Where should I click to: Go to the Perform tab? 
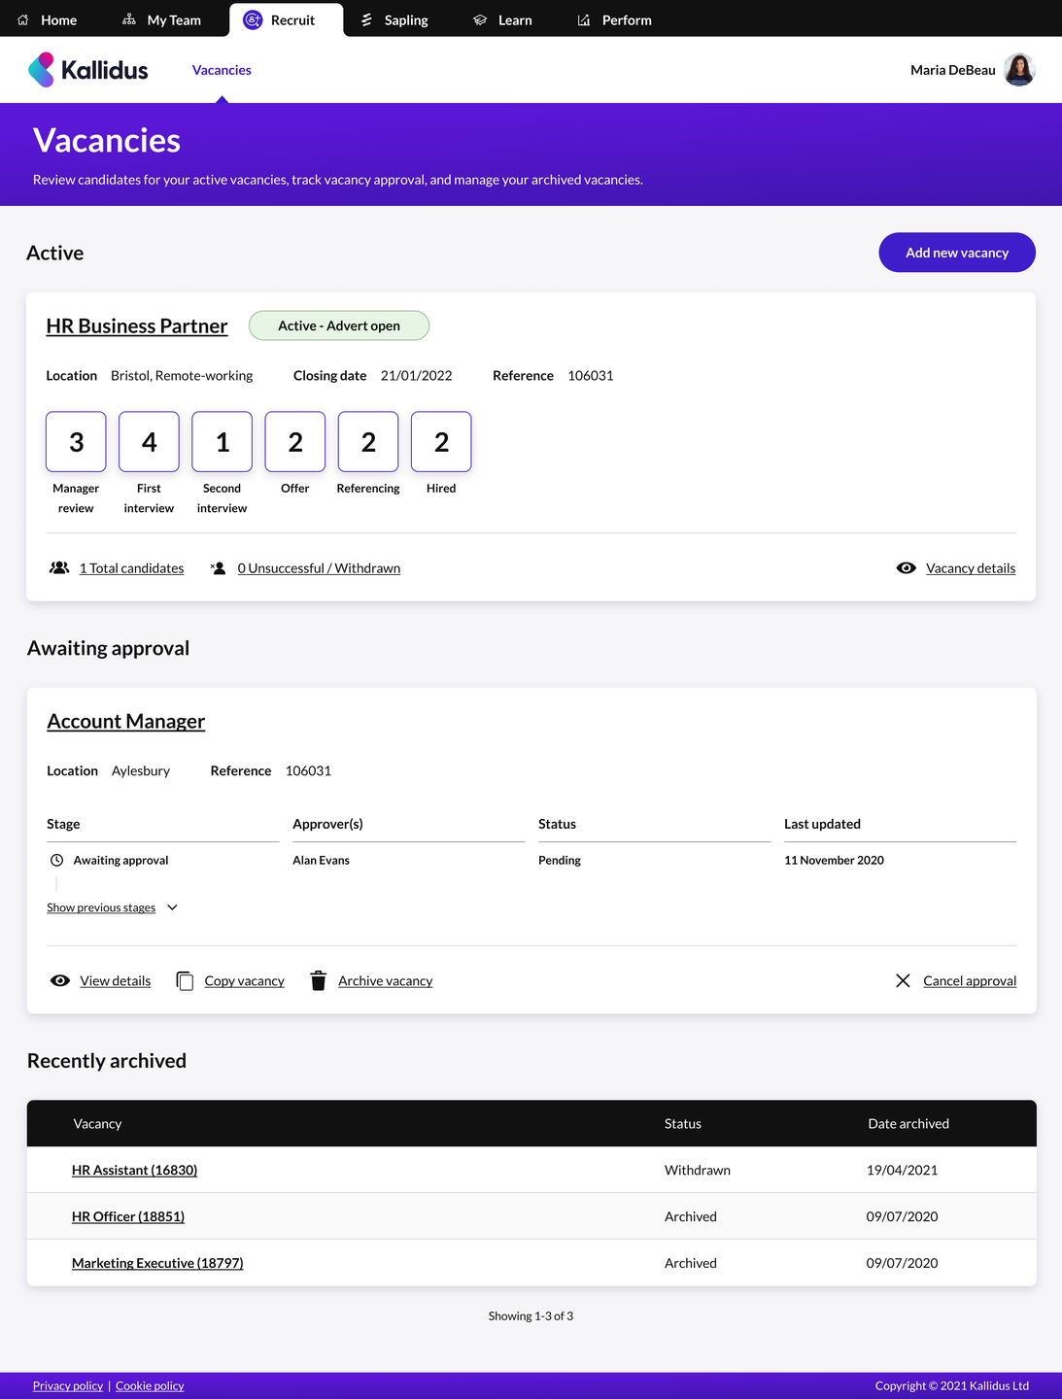(x=615, y=20)
